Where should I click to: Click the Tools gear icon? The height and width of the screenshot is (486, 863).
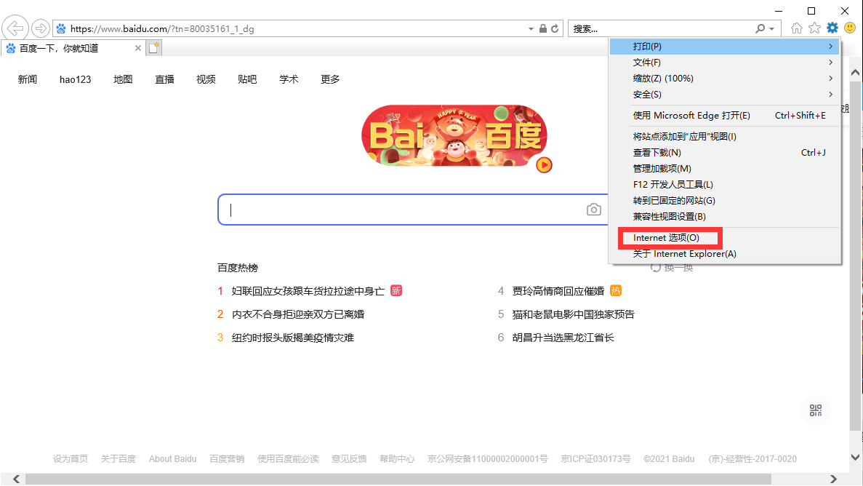point(832,28)
